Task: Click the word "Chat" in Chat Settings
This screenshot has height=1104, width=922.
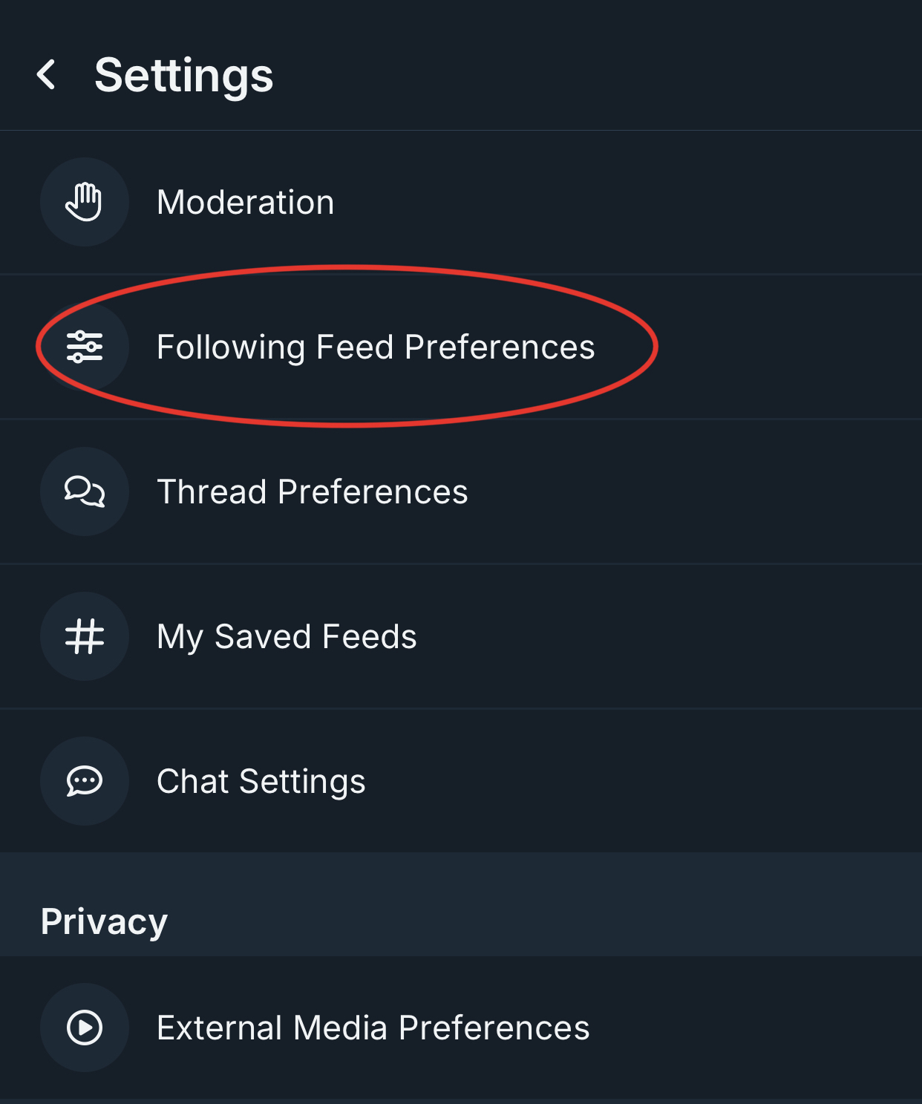Action: pos(192,781)
